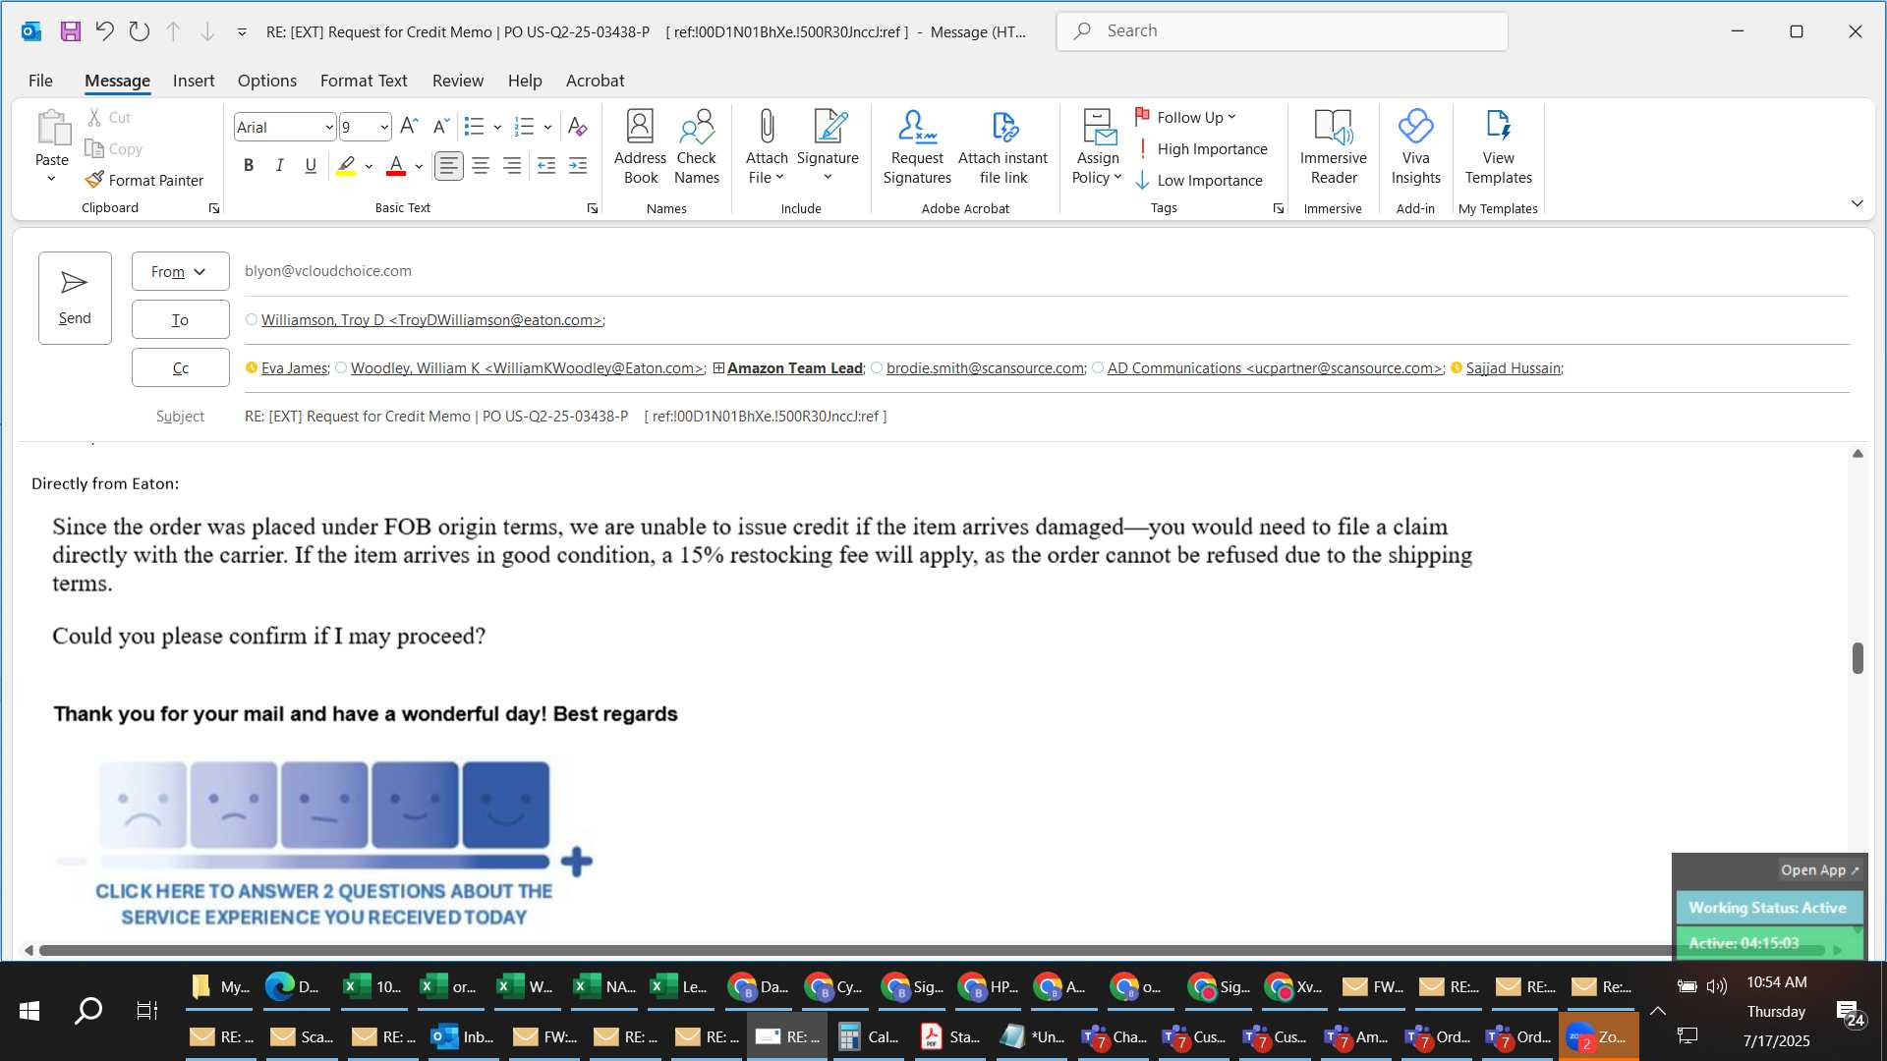Switch to the Review tab
Image resolution: width=1887 pixels, height=1061 pixels.
458,81
